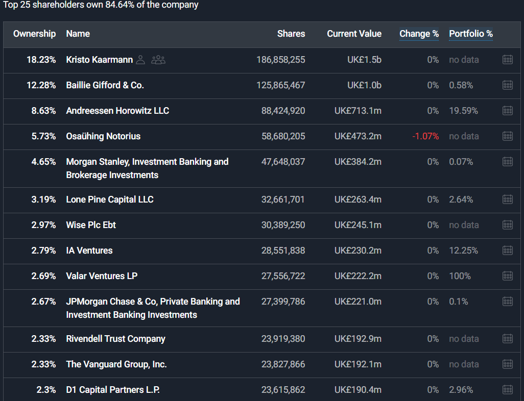Image resolution: width=524 pixels, height=401 pixels.
Task: Click the Name column header
Action: (x=78, y=34)
